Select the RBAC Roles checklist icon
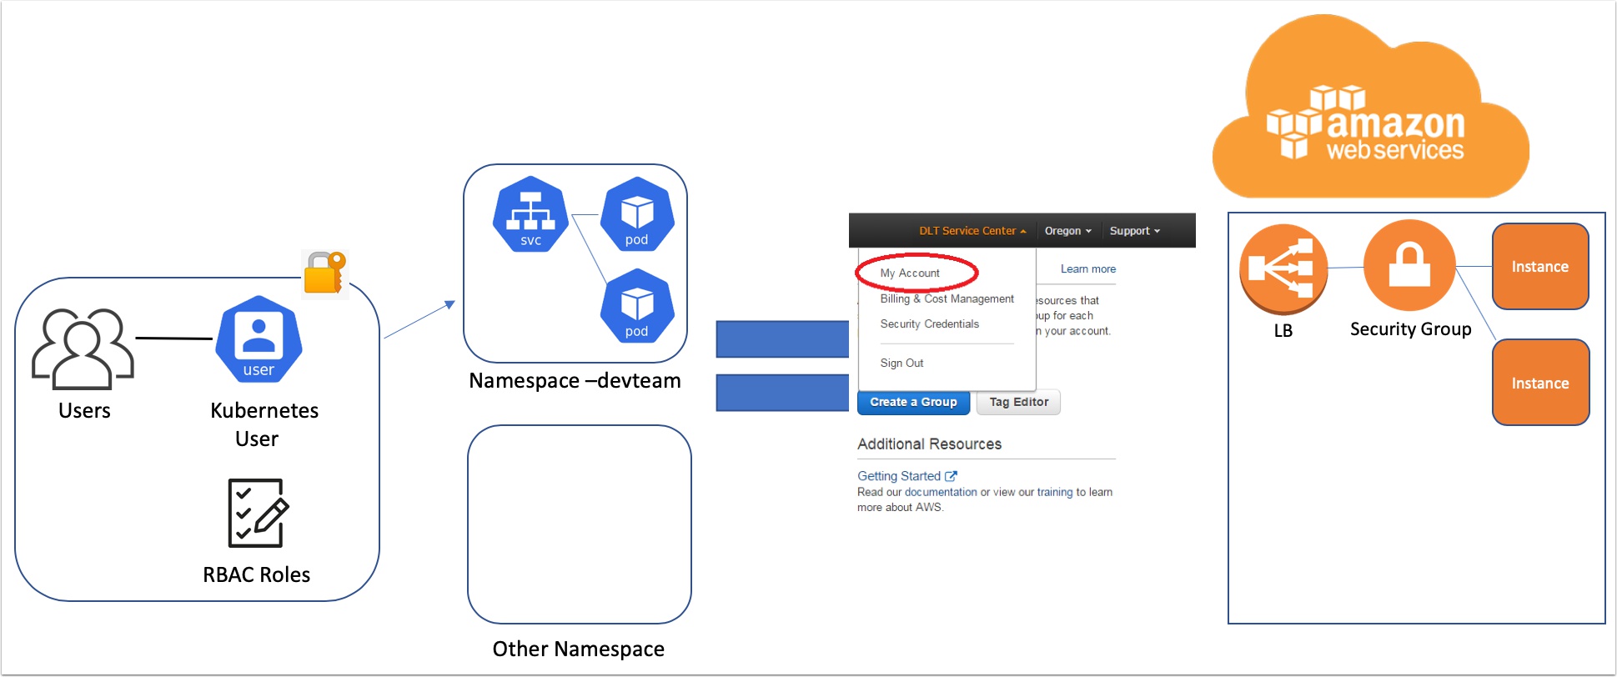This screenshot has height=677, width=1617. tap(259, 513)
